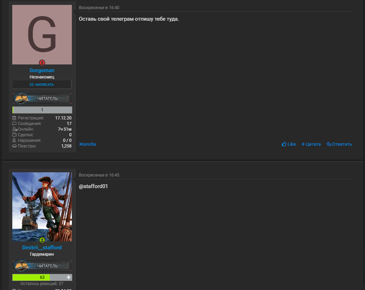Viewport: 365px width, 290px height.
Task: Open the Gorgoman profile link
Action: [x=42, y=70]
